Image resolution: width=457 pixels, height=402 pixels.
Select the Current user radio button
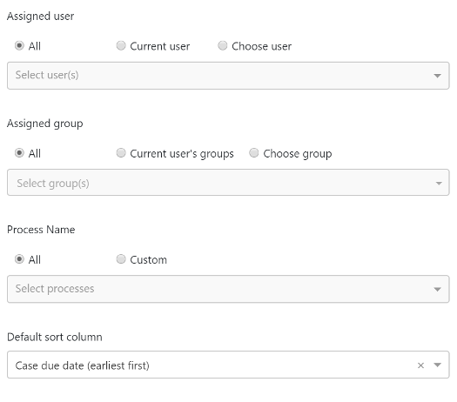click(x=121, y=46)
